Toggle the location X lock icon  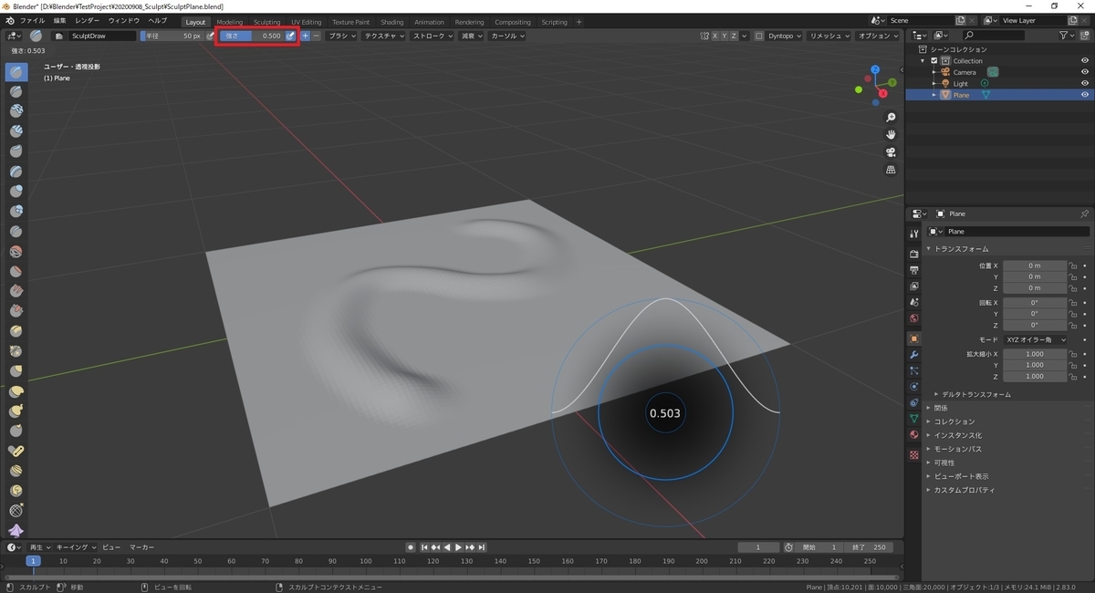pos(1073,265)
